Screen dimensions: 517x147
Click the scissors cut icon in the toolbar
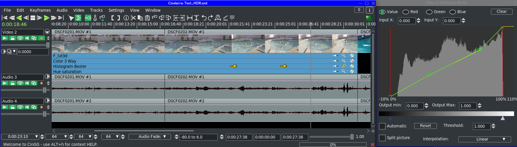click(x=133, y=18)
